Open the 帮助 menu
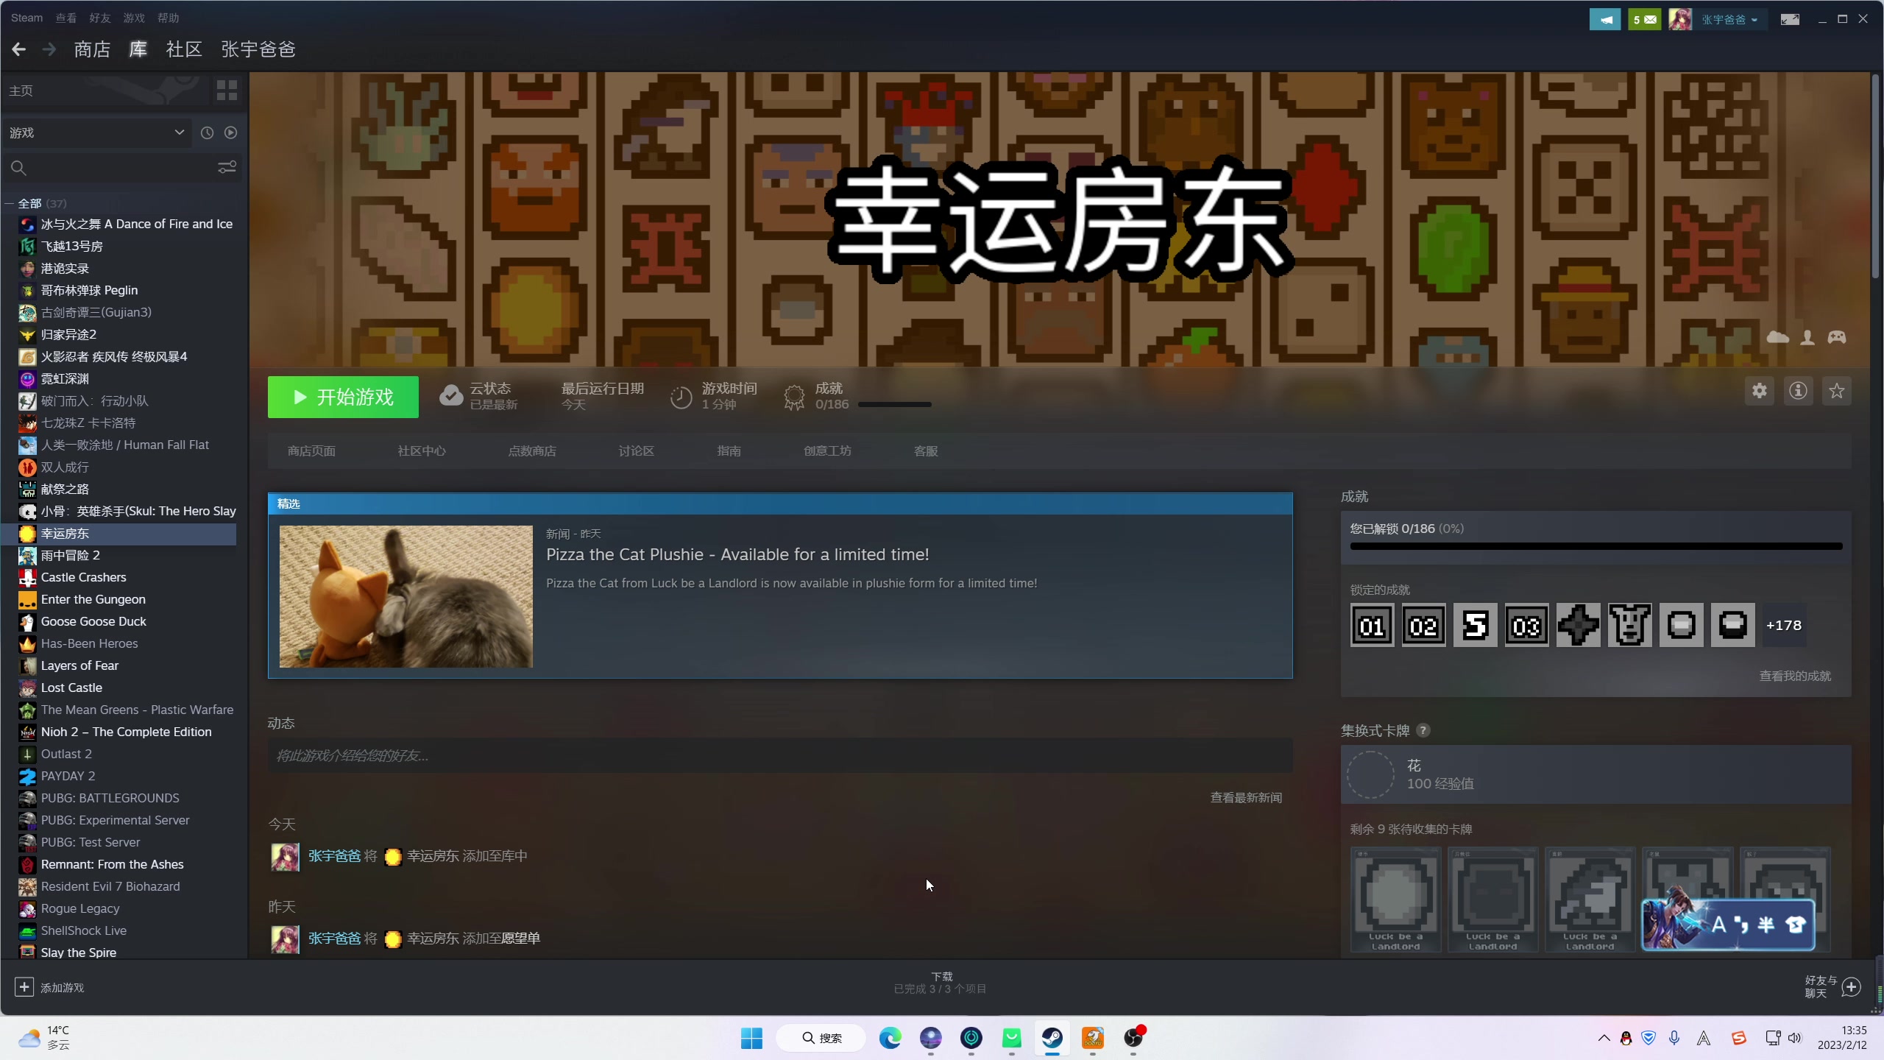 pos(168,18)
